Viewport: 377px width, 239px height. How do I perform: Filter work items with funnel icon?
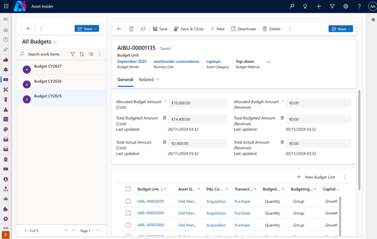pos(72,54)
